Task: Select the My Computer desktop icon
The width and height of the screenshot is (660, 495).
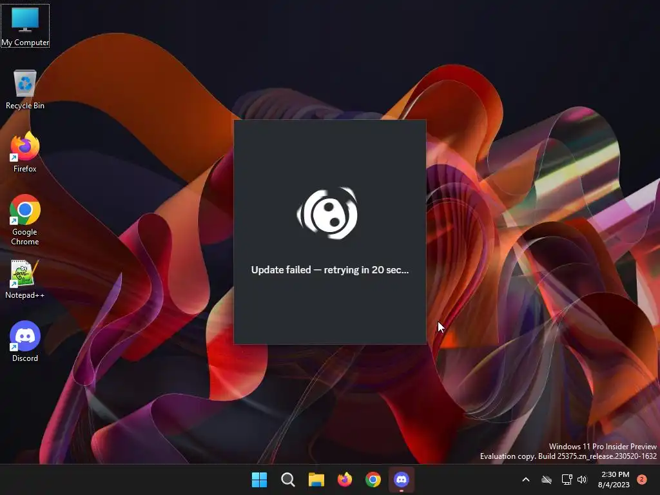Action: tap(25, 26)
